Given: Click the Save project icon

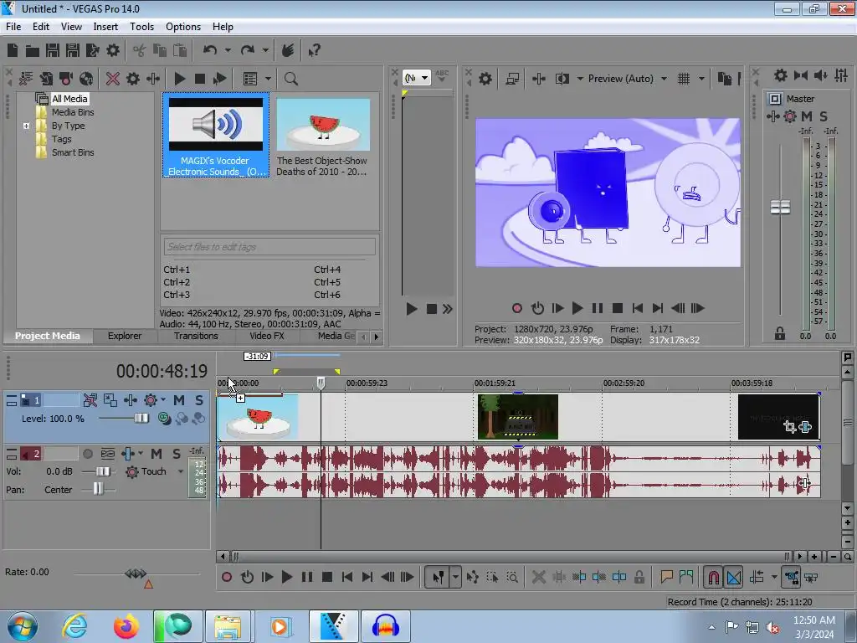Looking at the screenshot, I should click(53, 50).
